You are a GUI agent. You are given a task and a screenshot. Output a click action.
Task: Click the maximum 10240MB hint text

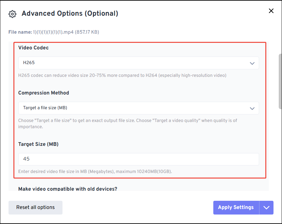tap(95, 171)
